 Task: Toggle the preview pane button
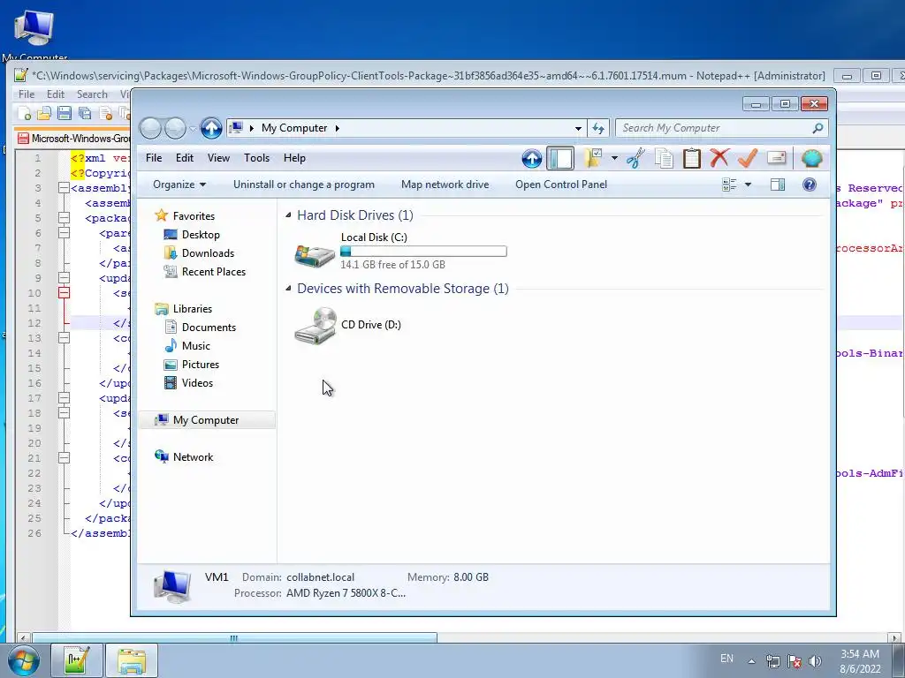(x=778, y=185)
